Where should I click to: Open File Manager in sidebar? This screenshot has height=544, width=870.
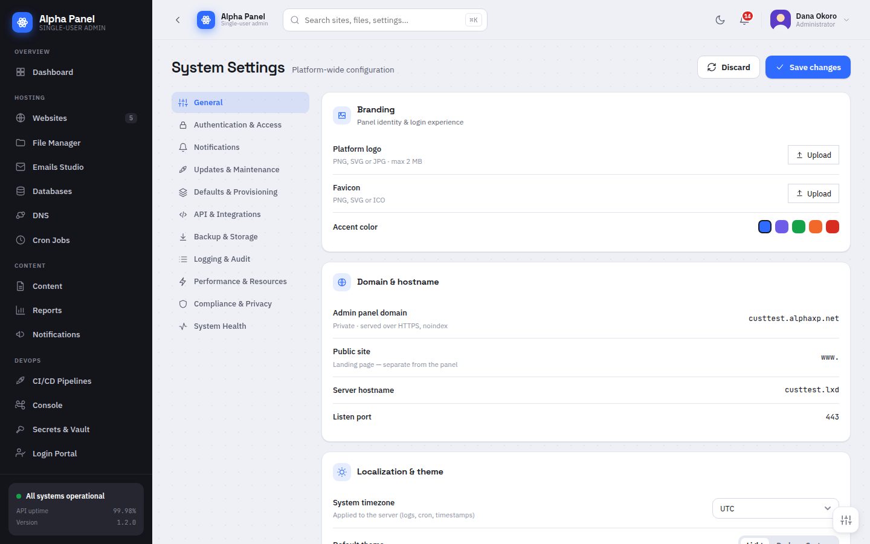tap(76, 143)
